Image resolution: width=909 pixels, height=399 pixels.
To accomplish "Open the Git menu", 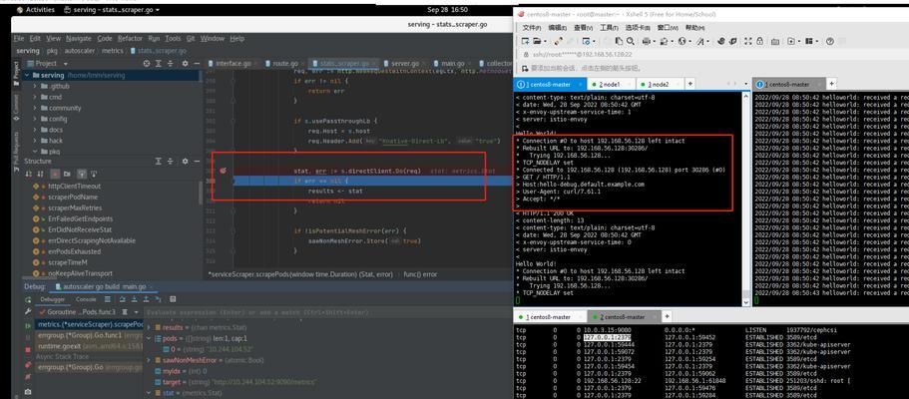I will coord(191,38).
